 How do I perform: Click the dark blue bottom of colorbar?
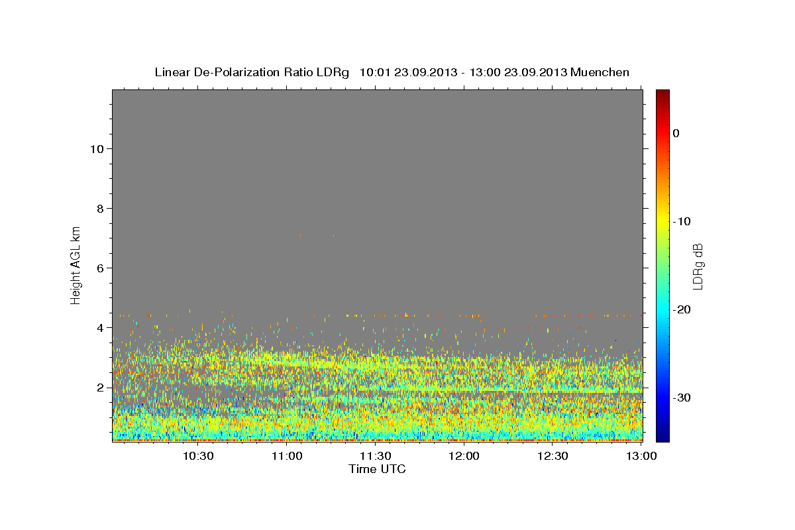pyautogui.click(x=662, y=436)
